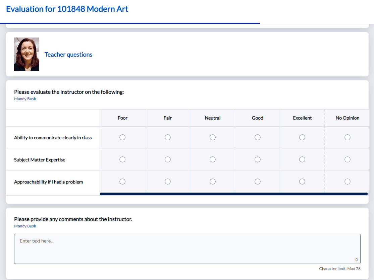The image size is (374, 280).
Task: Select Excellent for Subject Matter Expertise
Action: [x=302, y=159]
